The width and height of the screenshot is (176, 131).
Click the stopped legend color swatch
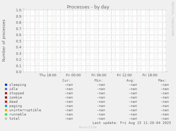point(6,93)
